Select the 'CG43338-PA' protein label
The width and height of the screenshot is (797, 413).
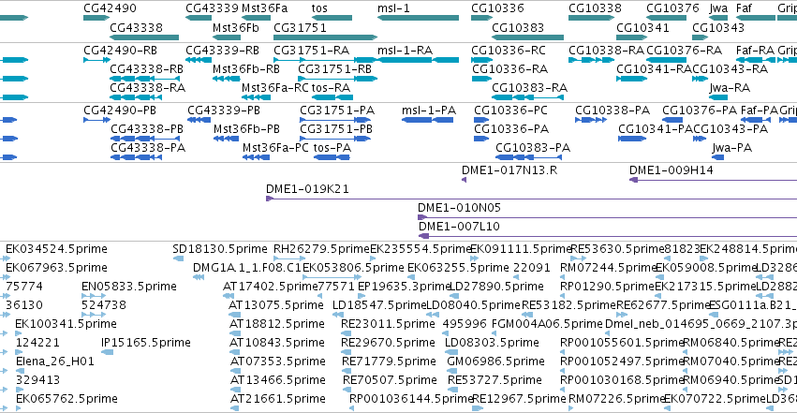[148, 148]
